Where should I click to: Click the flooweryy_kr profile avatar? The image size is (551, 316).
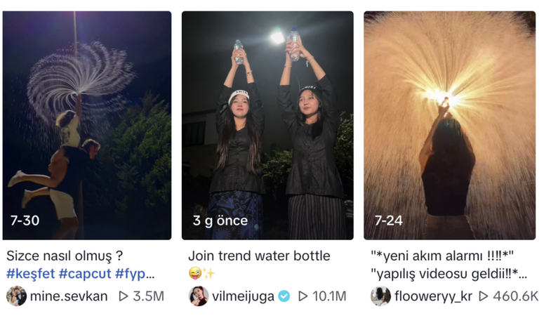tap(380, 296)
